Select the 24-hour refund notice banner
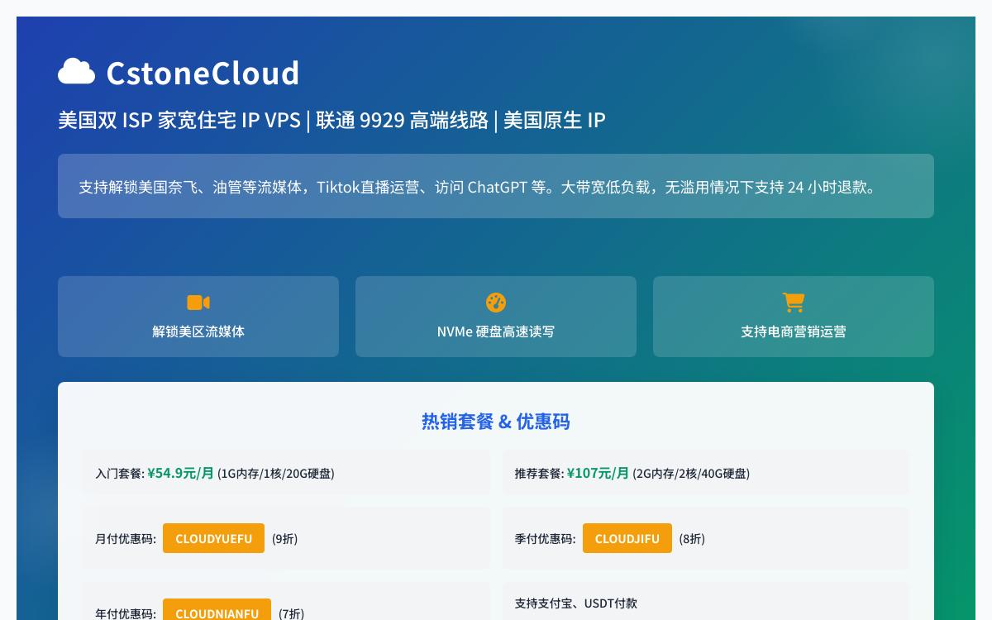The height and width of the screenshot is (620, 992). point(496,186)
